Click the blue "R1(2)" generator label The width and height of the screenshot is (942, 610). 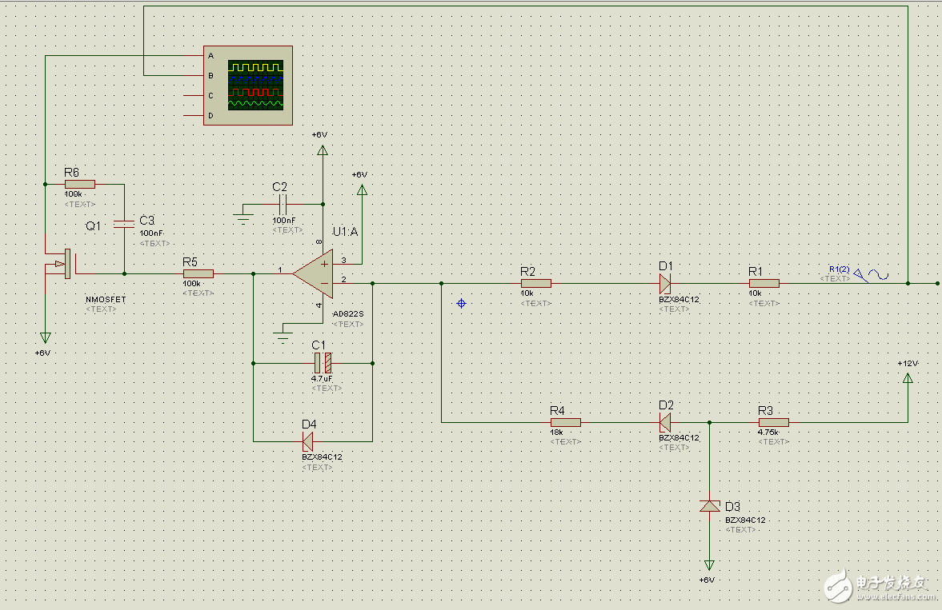point(840,269)
